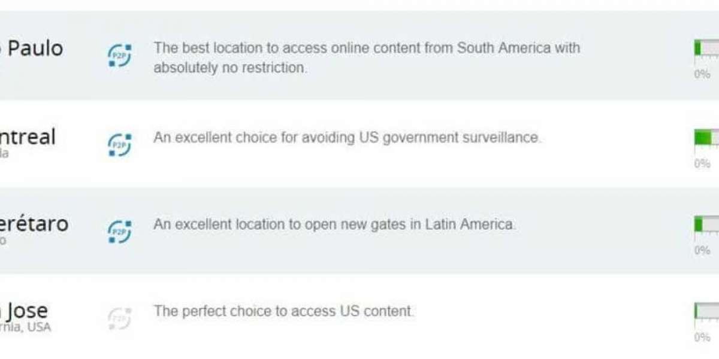Select the Montreal server name
This screenshot has width=719, height=359.
(28, 137)
